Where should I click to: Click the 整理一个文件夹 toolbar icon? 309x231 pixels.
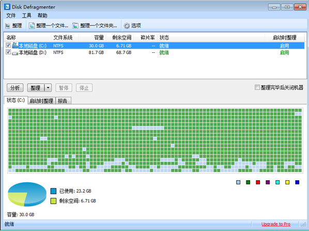point(75,26)
